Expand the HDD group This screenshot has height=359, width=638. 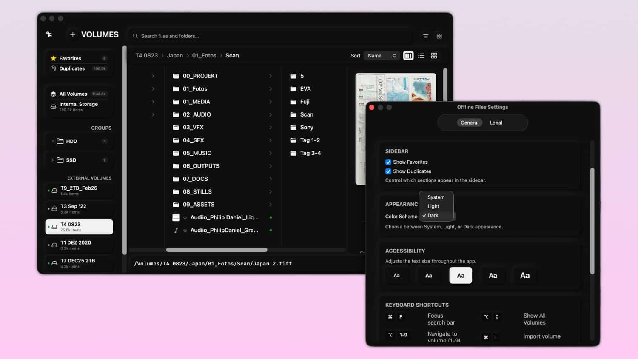[x=52, y=141]
